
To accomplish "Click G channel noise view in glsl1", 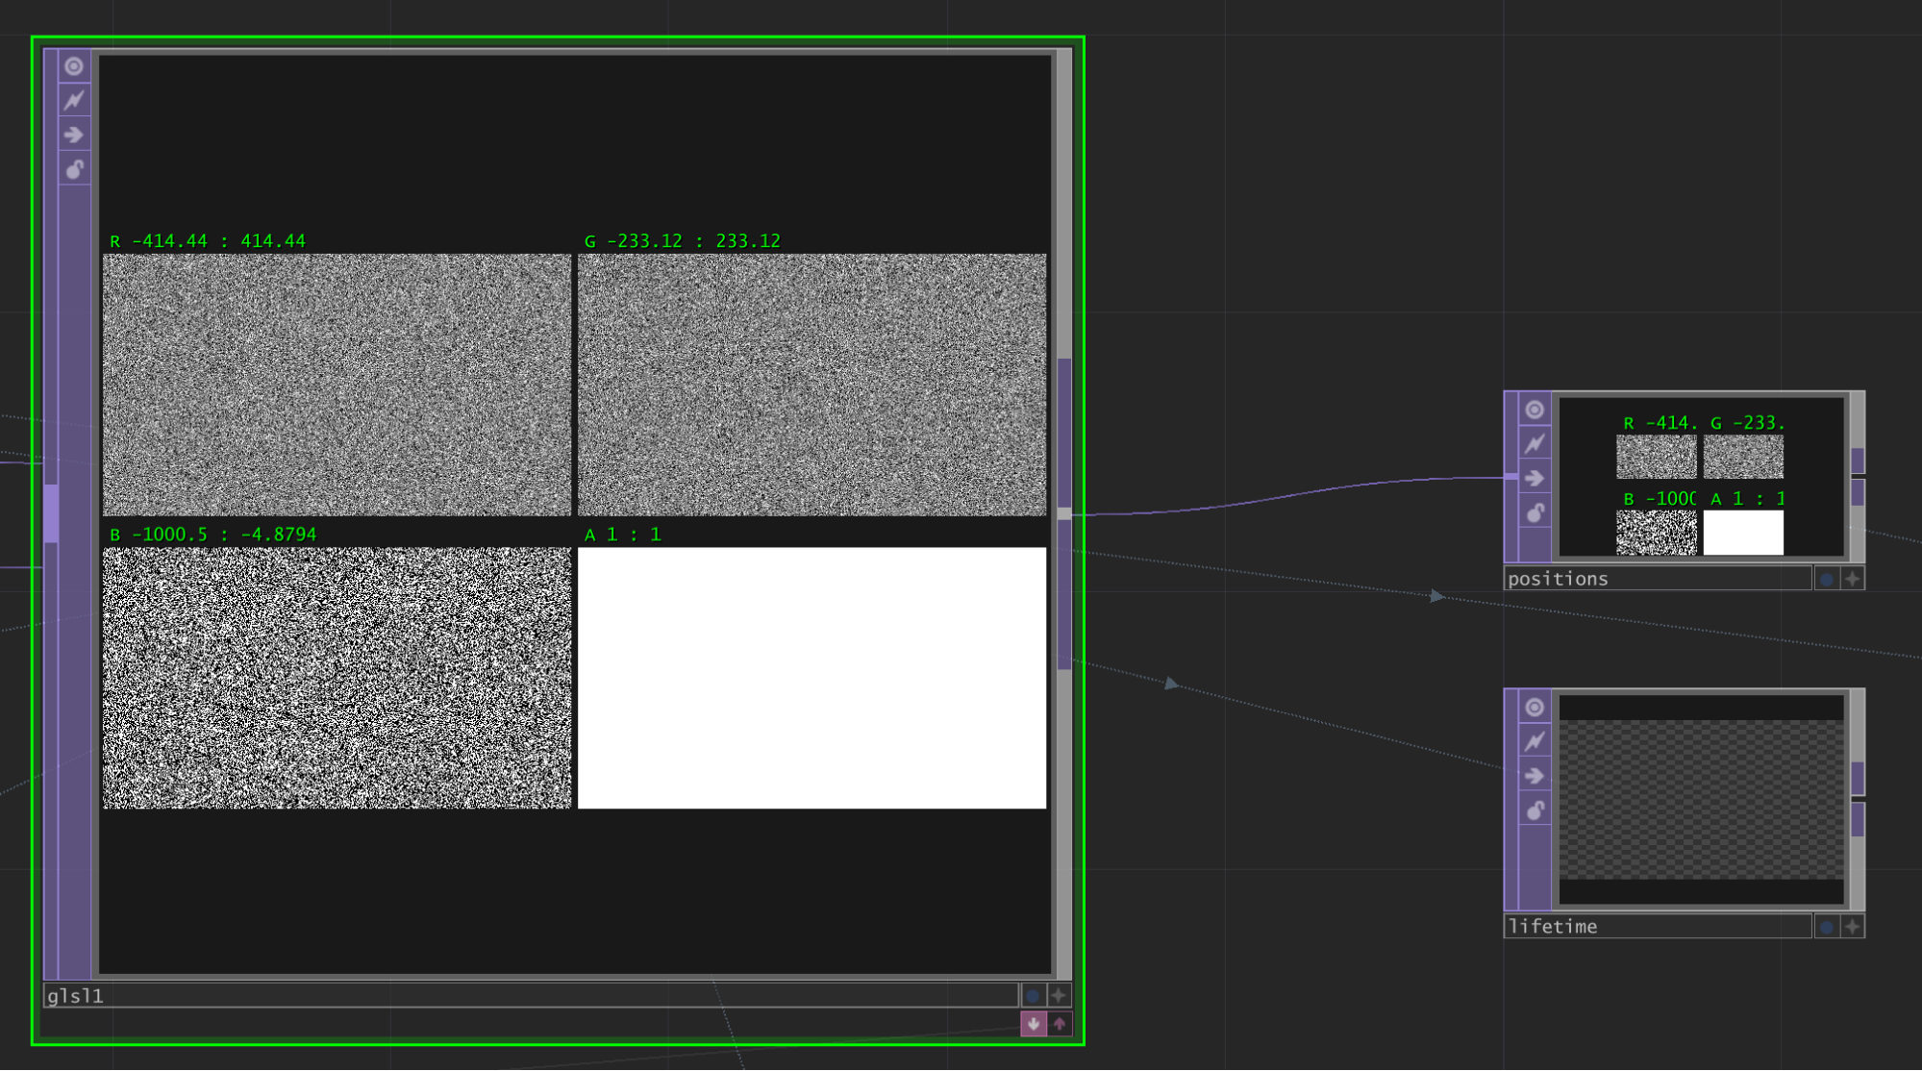I will (x=811, y=385).
